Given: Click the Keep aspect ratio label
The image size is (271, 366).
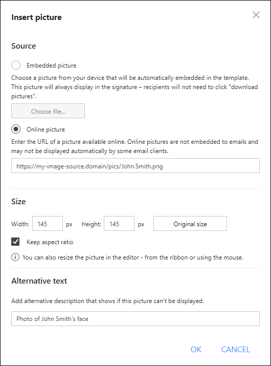Looking at the screenshot, I should (x=50, y=242).
